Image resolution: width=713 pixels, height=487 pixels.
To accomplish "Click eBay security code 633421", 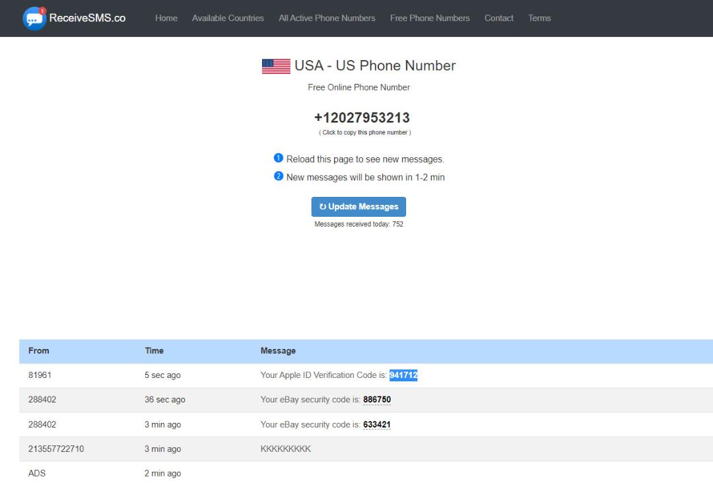I will pos(377,425).
